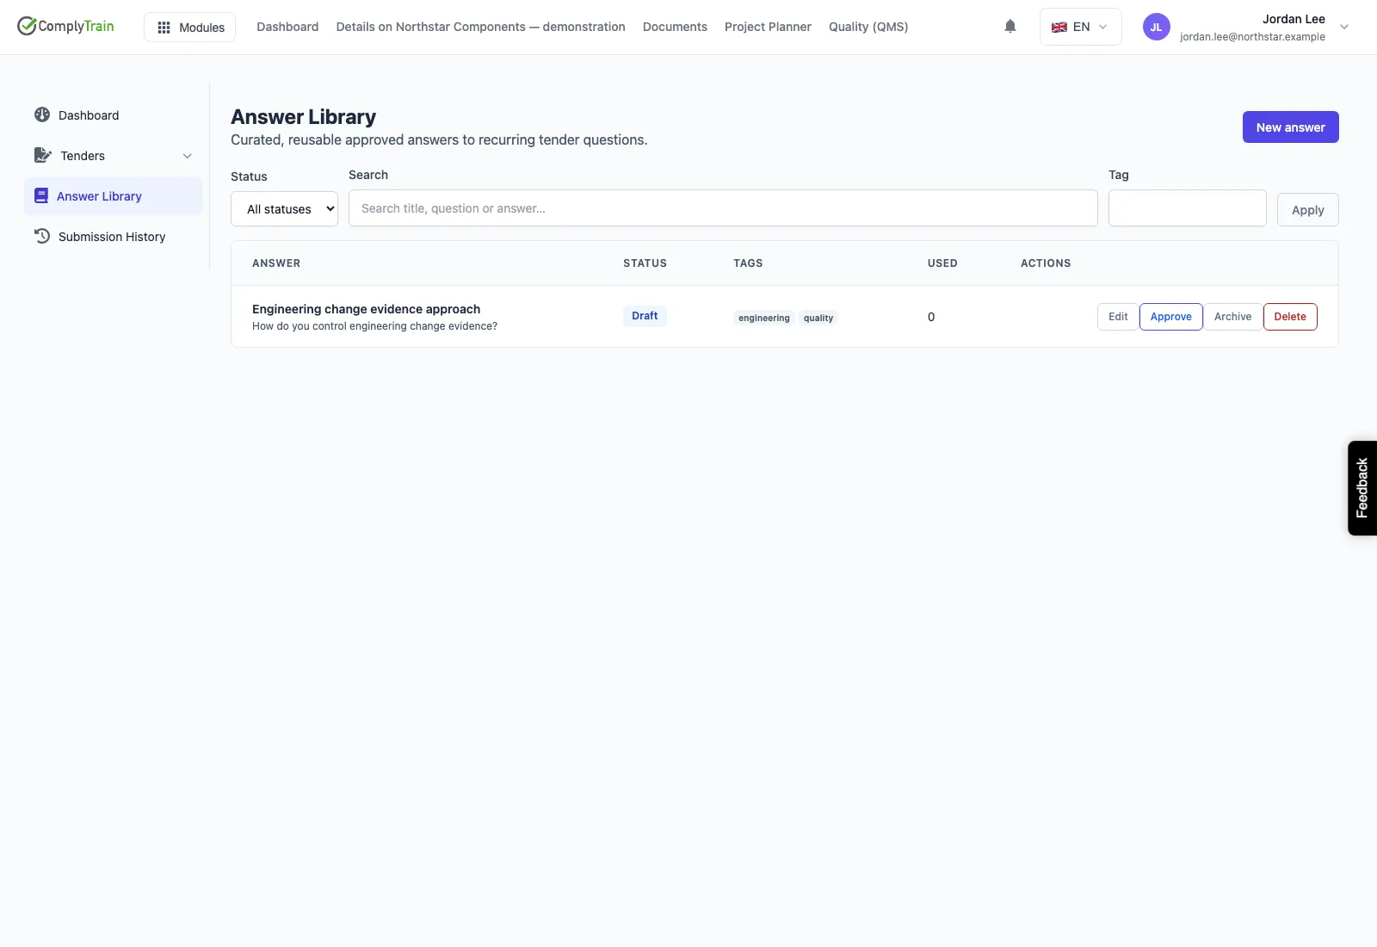Click the JL user avatar
The height and width of the screenshot is (947, 1377).
[1156, 27]
